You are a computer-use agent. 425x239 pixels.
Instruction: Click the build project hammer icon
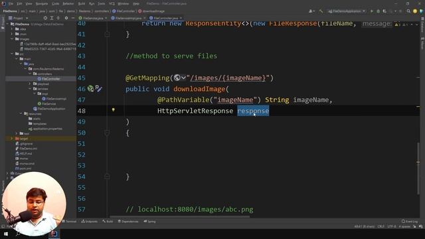321,11
